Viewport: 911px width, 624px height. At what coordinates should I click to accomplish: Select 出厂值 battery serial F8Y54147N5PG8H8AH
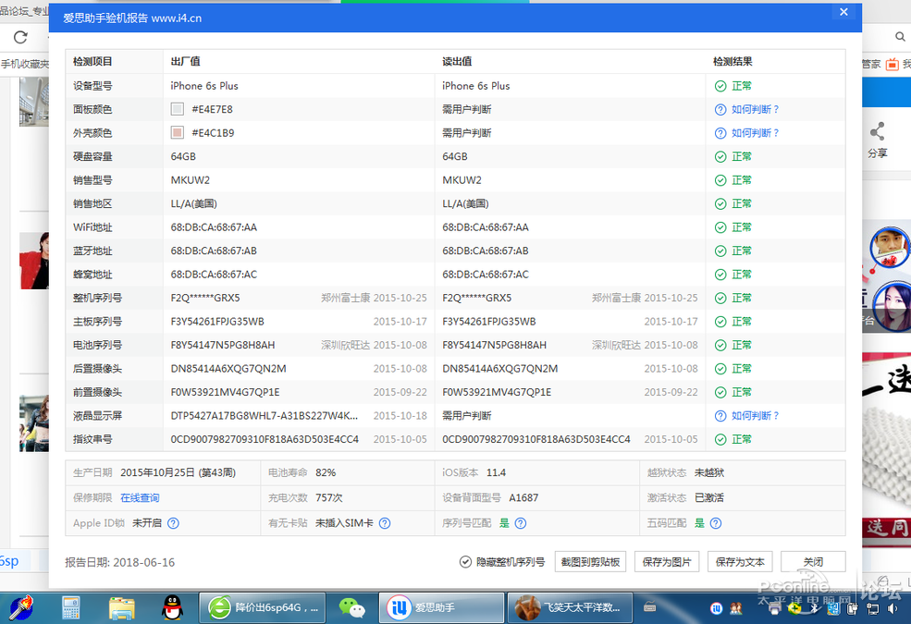click(223, 346)
